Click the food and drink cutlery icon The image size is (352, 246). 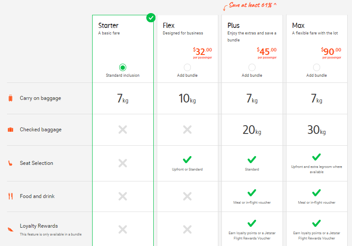coord(10,196)
